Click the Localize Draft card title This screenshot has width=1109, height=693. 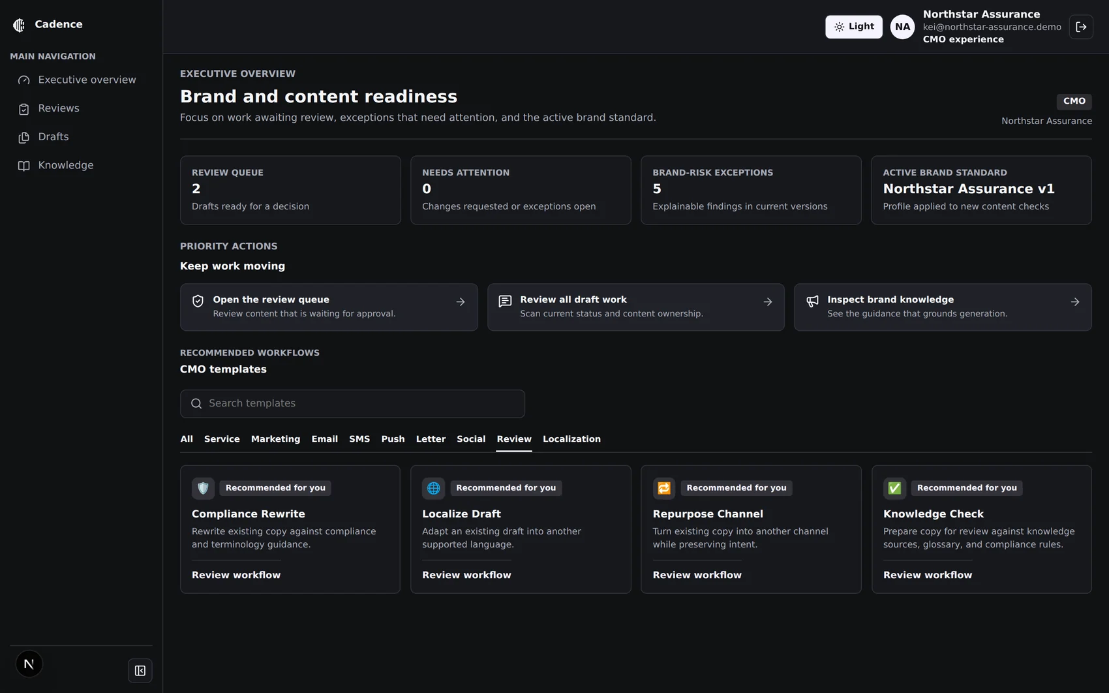click(x=461, y=514)
